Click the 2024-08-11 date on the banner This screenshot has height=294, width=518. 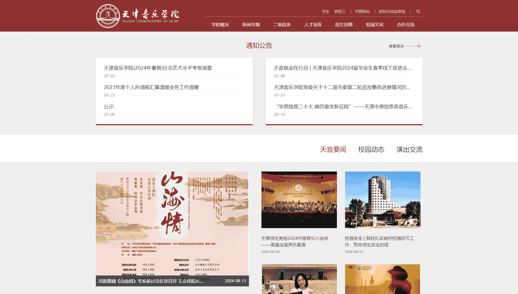(235, 281)
